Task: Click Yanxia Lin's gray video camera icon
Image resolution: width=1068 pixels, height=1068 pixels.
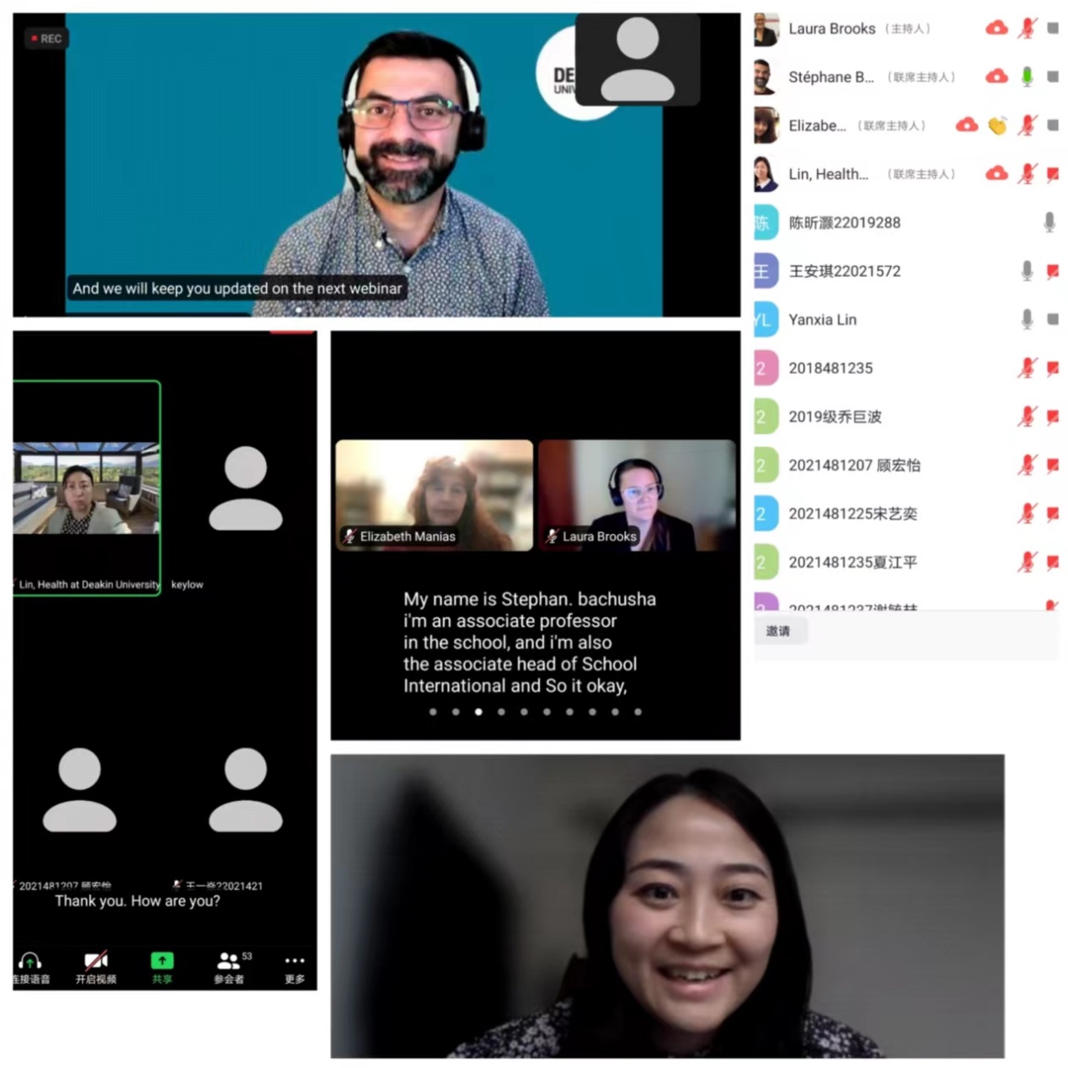Action: (1052, 319)
